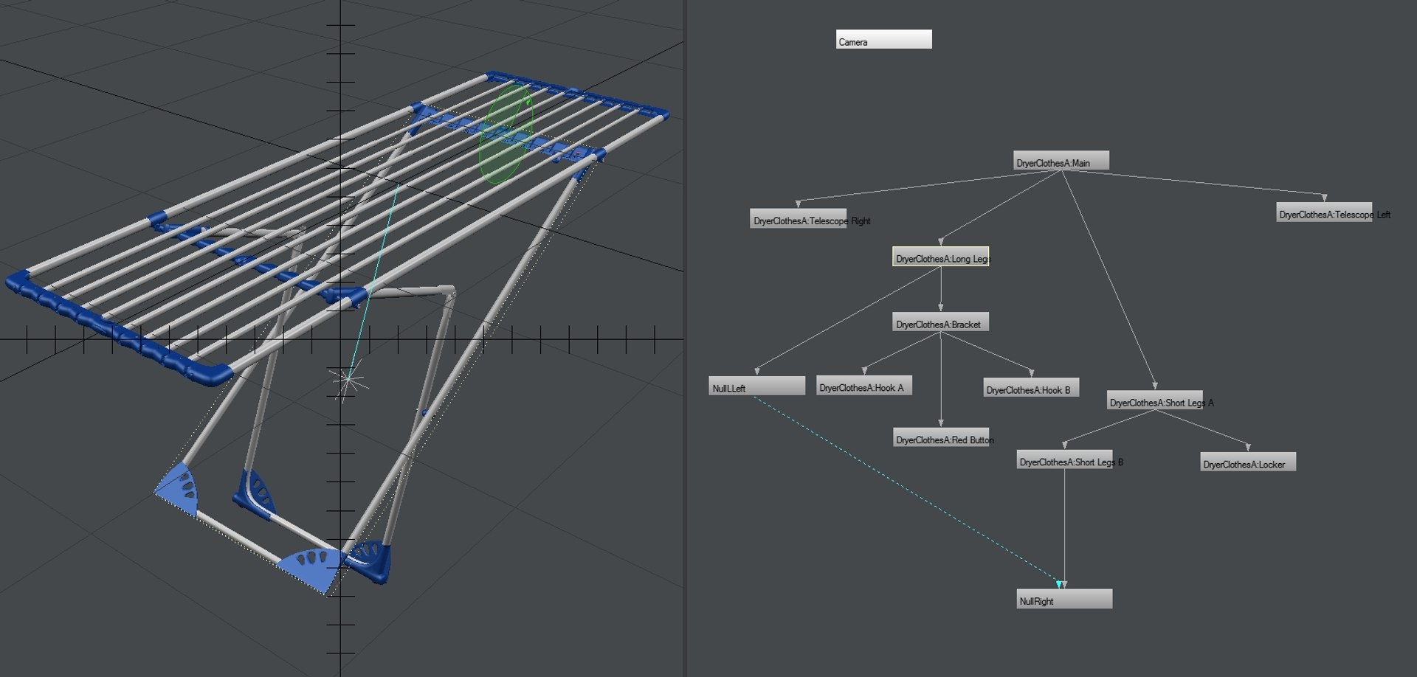Select the DryerClothesA:Main node
Screen dimensions: 1417x677
click(1061, 161)
